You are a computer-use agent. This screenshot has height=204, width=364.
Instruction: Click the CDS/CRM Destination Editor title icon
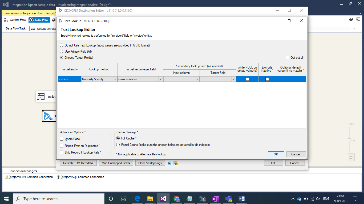point(60,11)
